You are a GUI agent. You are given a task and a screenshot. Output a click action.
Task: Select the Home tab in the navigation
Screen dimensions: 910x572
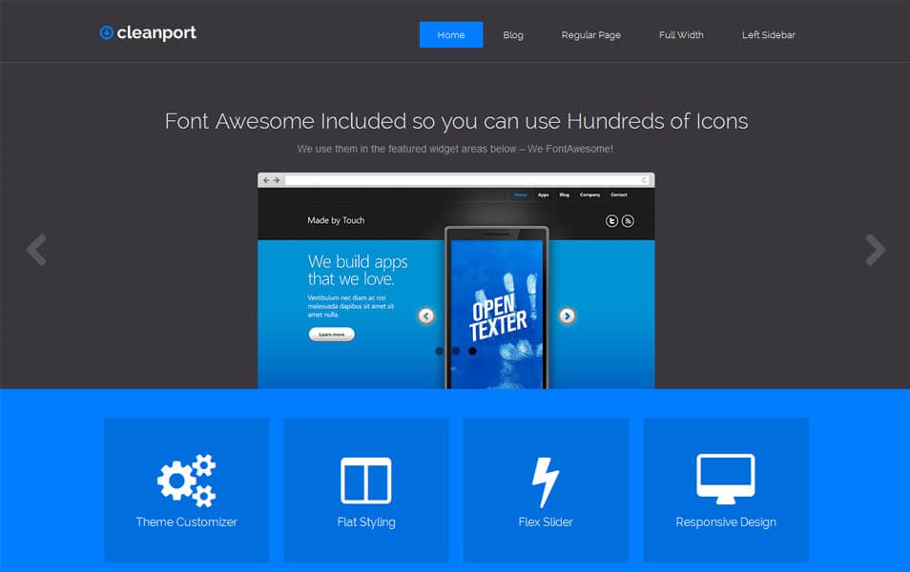[450, 34]
